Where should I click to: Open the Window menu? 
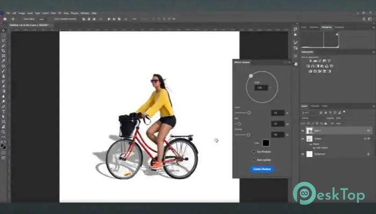click(85, 13)
